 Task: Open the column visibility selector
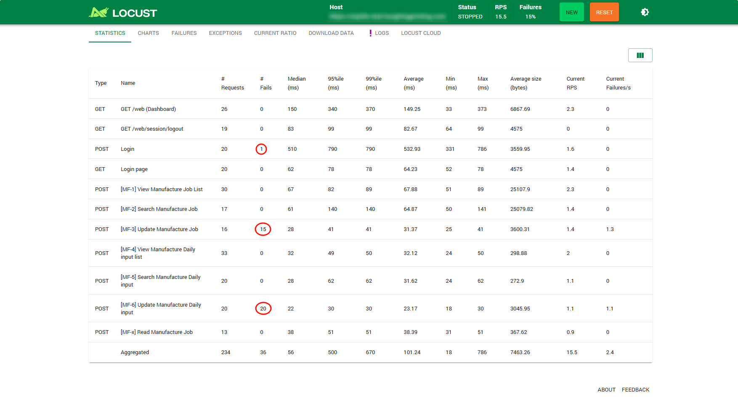[x=640, y=55]
